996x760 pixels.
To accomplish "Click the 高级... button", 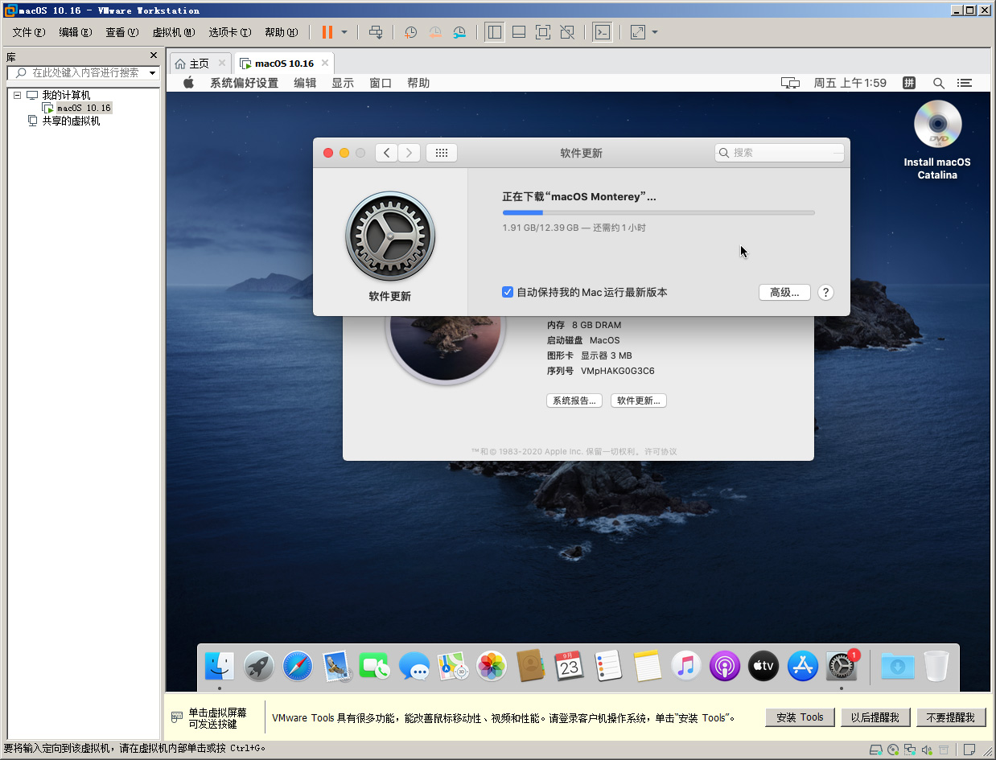I will (x=784, y=293).
